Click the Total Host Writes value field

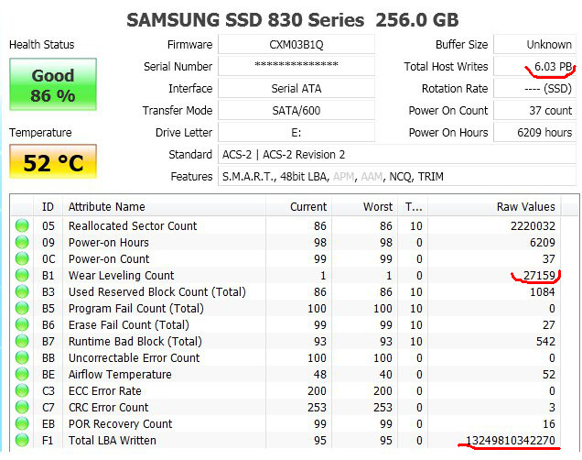[x=535, y=67]
